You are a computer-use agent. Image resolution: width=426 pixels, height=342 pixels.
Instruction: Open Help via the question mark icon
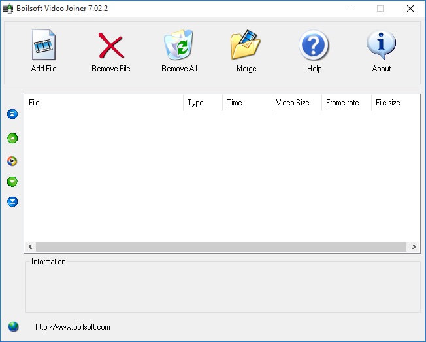coord(314,45)
